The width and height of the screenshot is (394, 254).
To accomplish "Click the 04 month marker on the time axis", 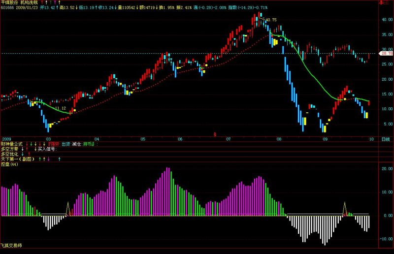I will tap(97, 139).
